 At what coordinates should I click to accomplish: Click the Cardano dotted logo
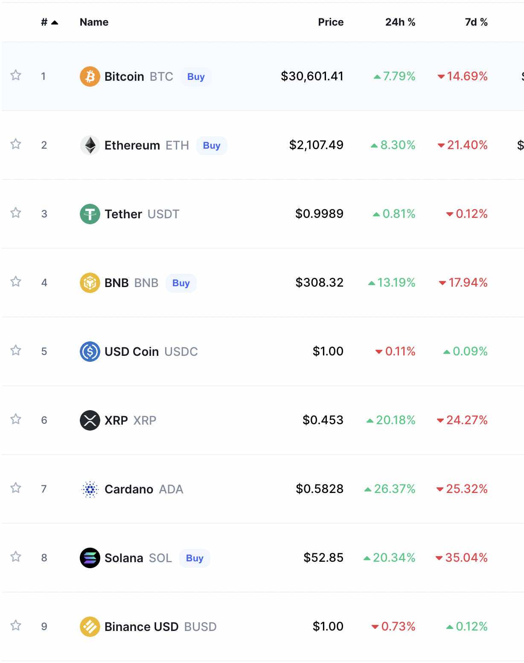tap(90, 489)
